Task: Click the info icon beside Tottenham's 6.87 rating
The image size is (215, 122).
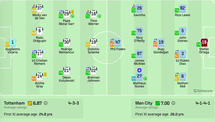Action: tap(46, 103)
